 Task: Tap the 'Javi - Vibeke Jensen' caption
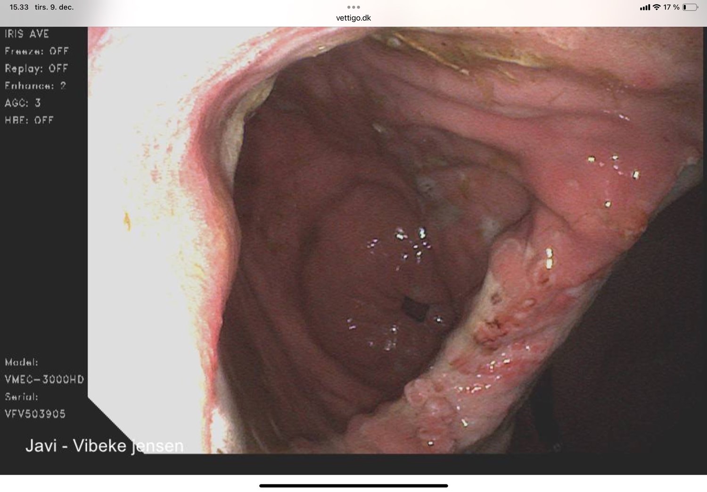pos(104,446)
